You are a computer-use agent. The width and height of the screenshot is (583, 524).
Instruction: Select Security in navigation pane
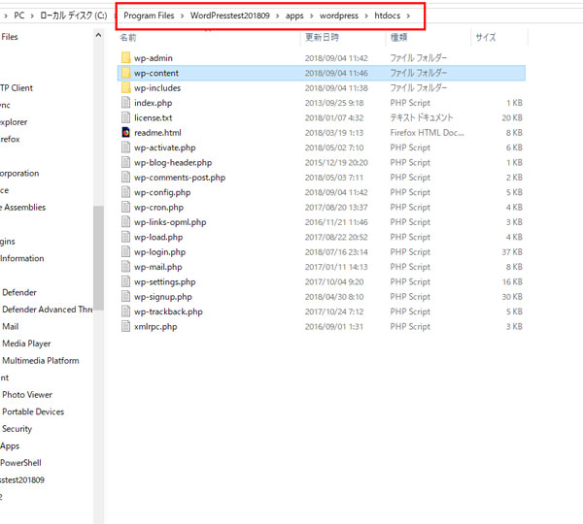tap(17, 429)
